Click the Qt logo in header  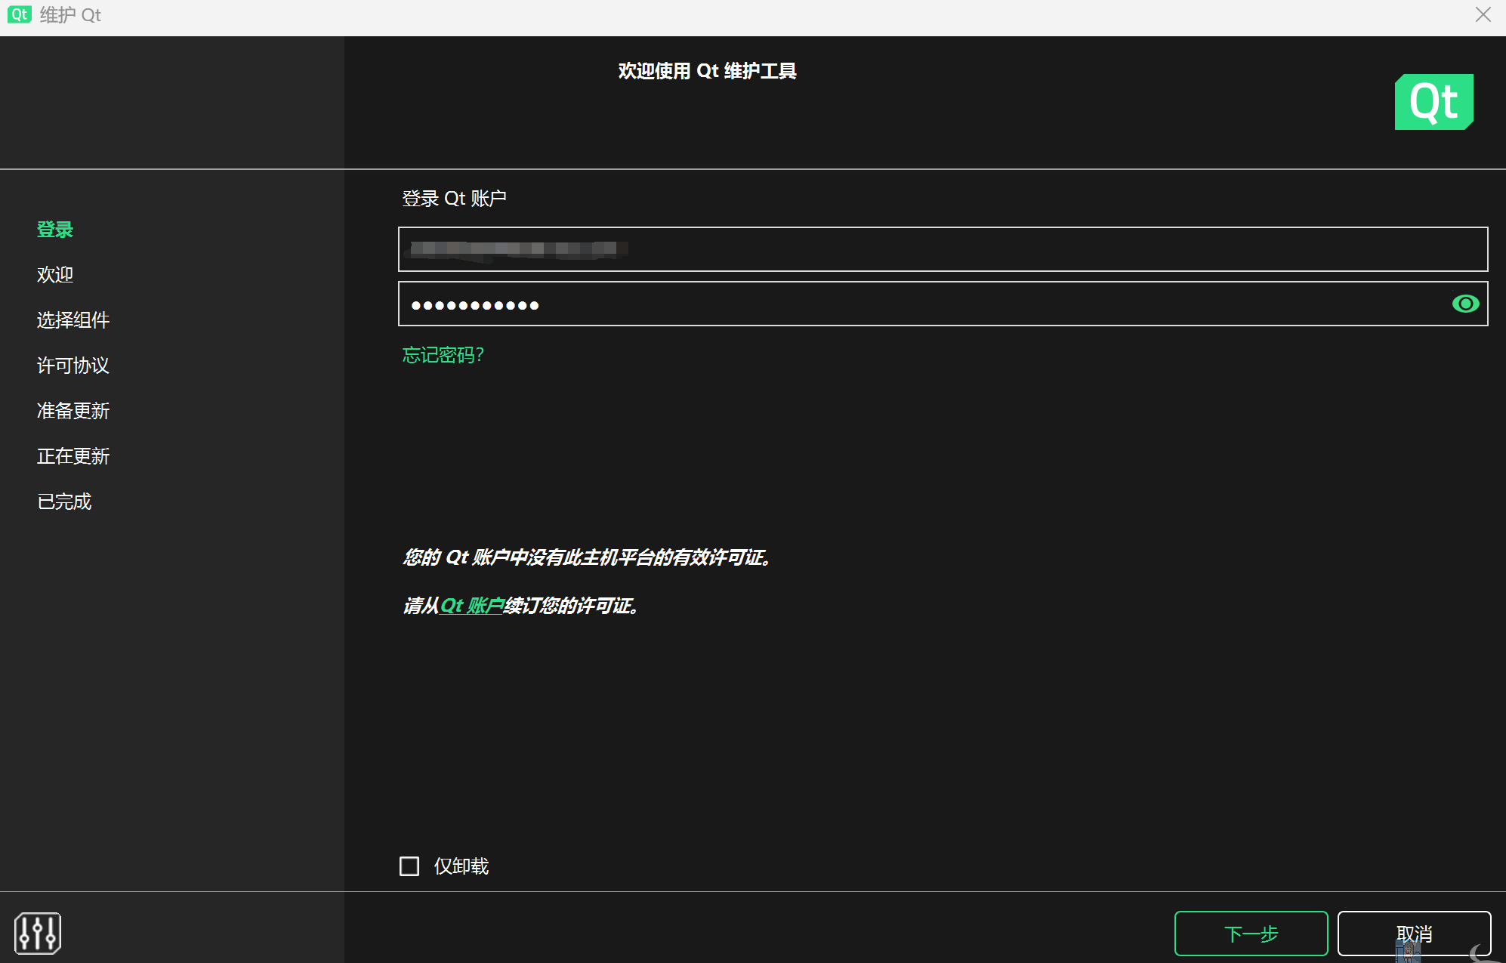[x=1433, y=102]
